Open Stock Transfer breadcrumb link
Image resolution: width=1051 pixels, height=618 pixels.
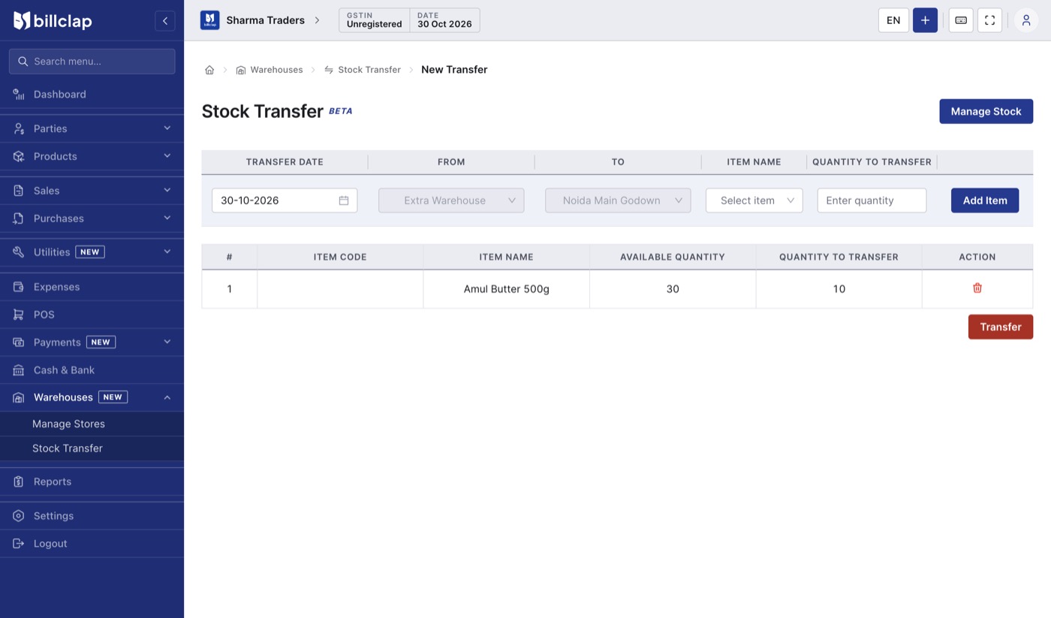coord(363,70)
